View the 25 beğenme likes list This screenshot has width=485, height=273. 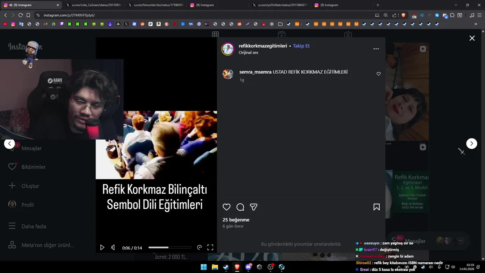click(x=236, y=220)
